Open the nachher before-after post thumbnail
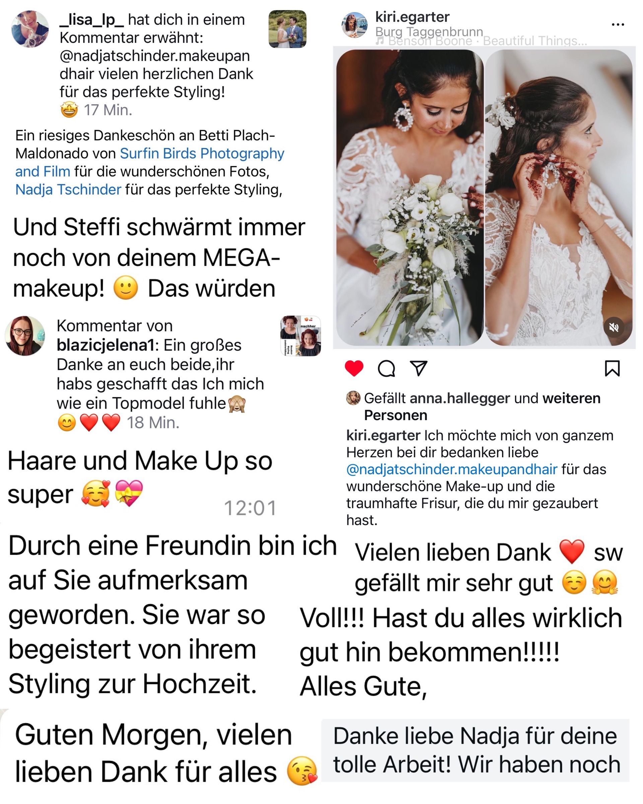This screenshot has width=643, height=804. (x=300, y=336)
